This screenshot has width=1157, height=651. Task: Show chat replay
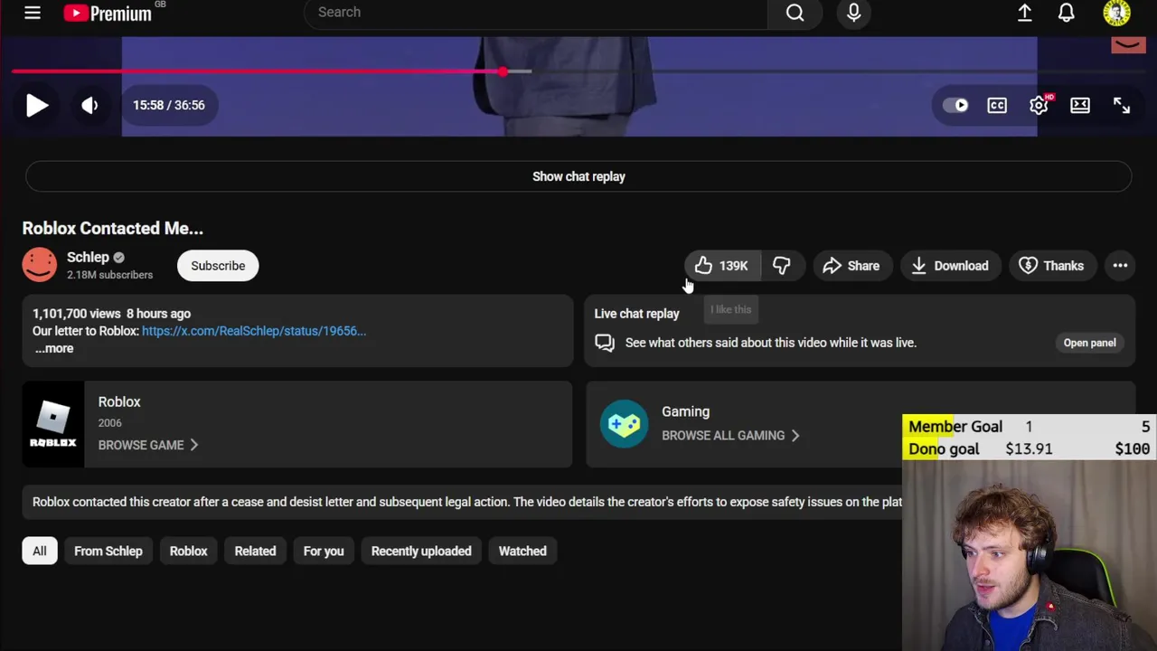click(x=578, y=176)
